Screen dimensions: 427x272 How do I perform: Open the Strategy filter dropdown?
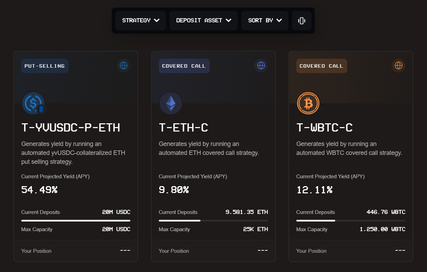[141, 21]
